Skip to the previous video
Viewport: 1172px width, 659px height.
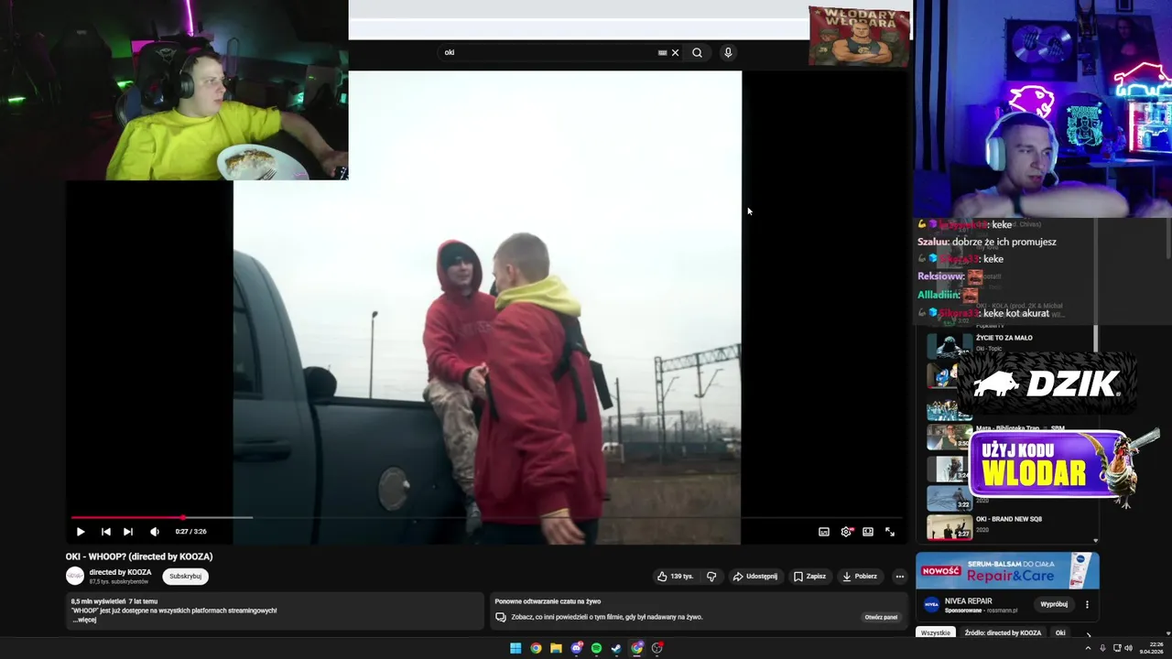[x=105, y=532]
